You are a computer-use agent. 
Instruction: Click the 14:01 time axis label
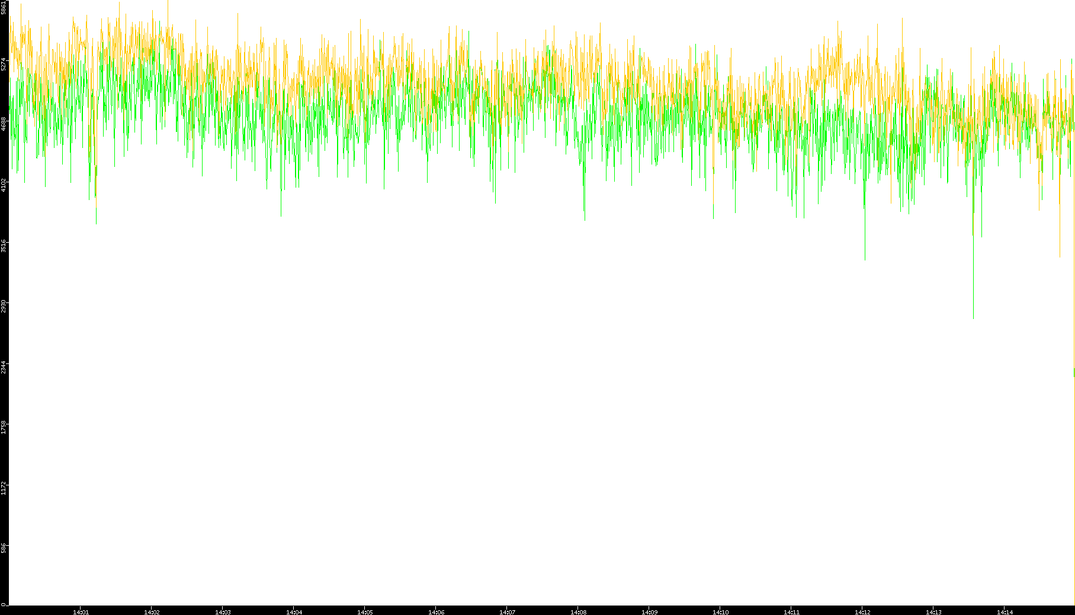(x=81, y=612)
